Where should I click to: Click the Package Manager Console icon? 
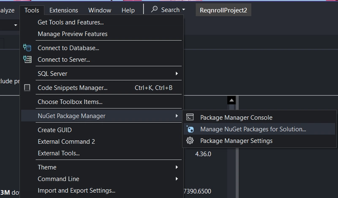click(x=190, y=117)
